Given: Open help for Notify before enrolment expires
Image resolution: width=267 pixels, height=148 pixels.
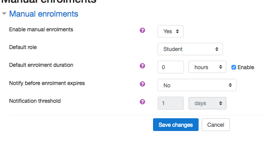Looking at the screenshot, I should coord(142,84).
